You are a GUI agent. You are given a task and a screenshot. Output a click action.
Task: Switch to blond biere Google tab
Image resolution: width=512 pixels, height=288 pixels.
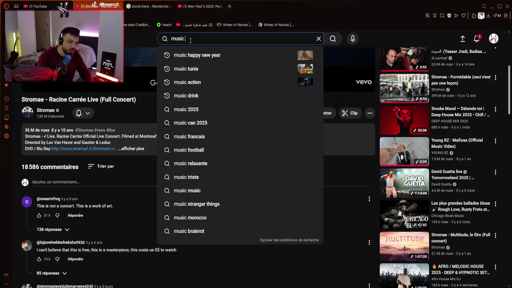click(149, 6)
